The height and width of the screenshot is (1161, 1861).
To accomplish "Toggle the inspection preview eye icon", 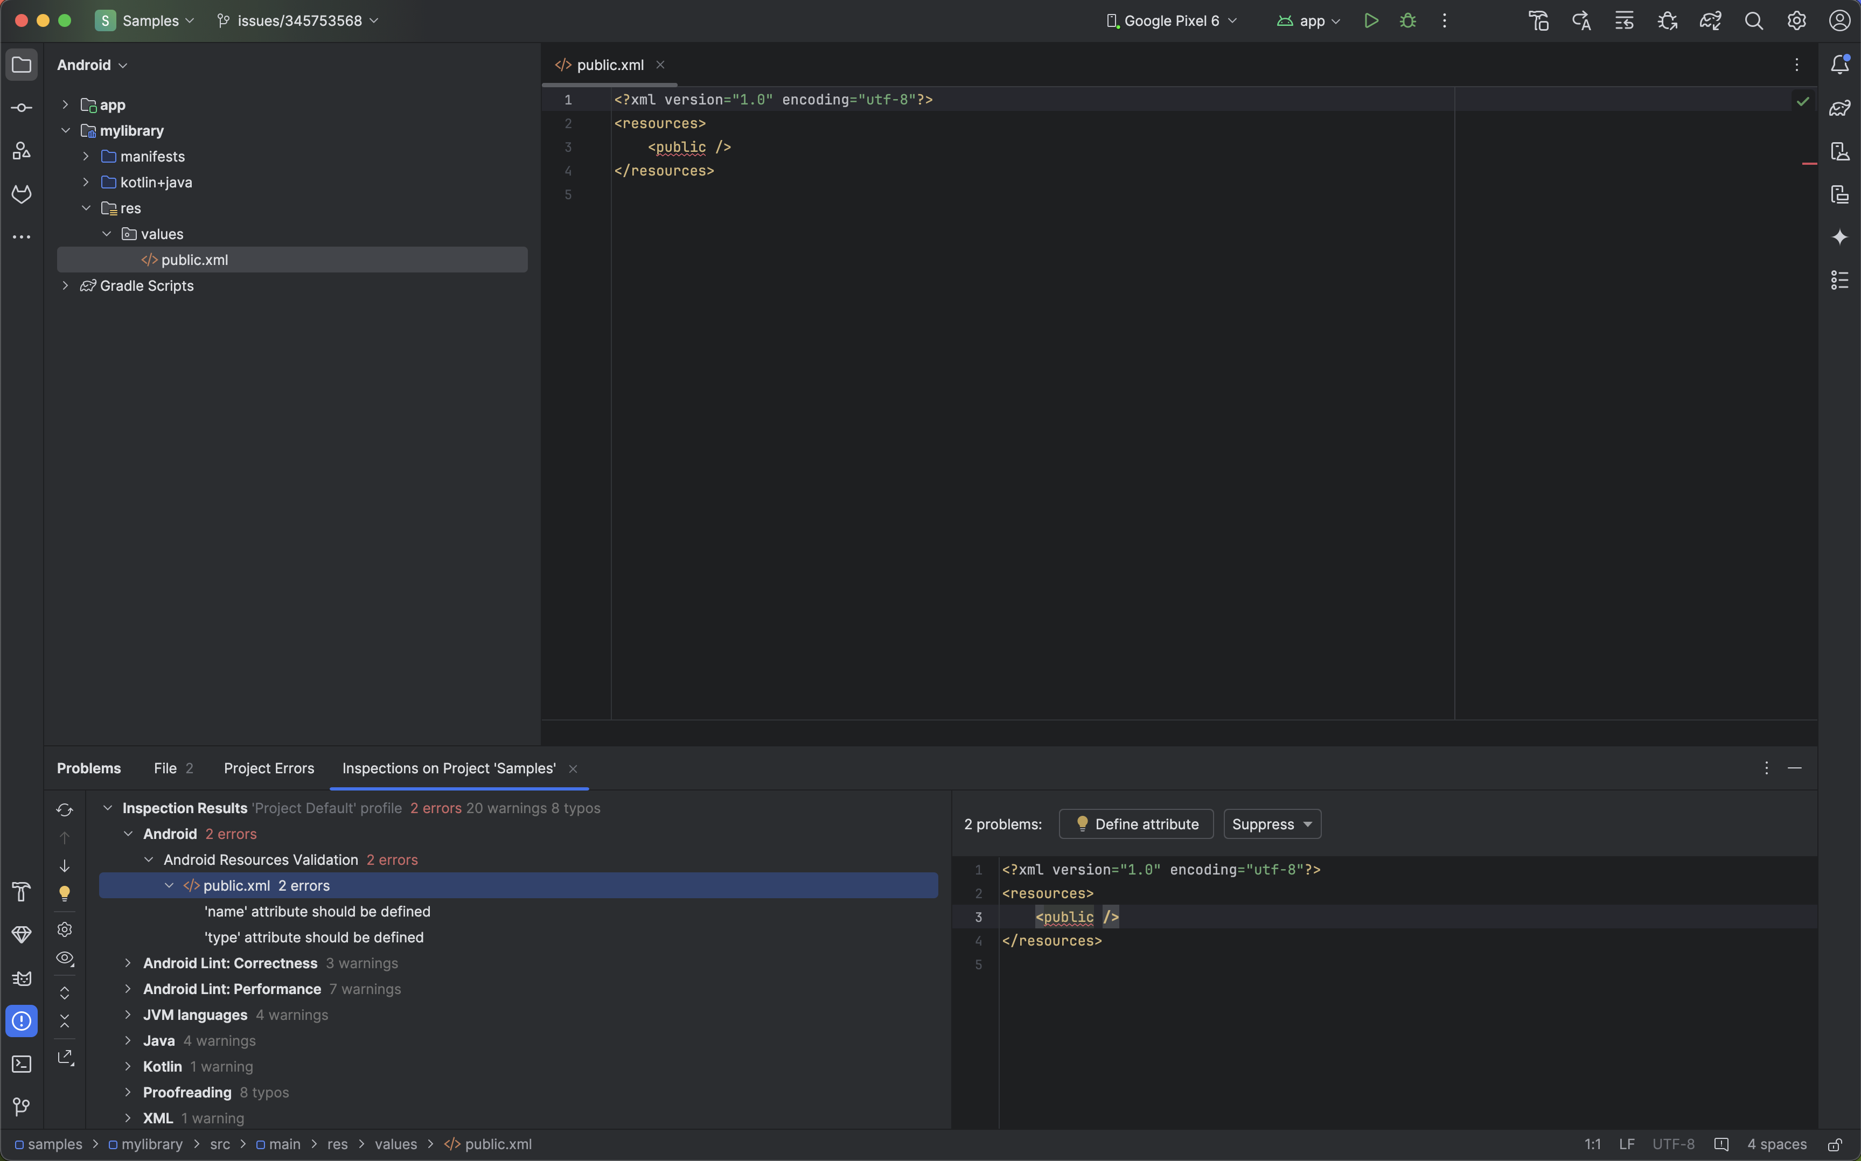I will 65,959.
